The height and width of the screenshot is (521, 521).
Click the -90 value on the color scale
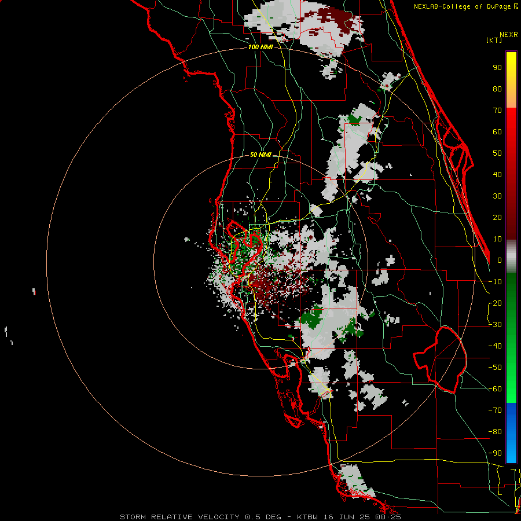pyautogui.click(x=496, y=453)
